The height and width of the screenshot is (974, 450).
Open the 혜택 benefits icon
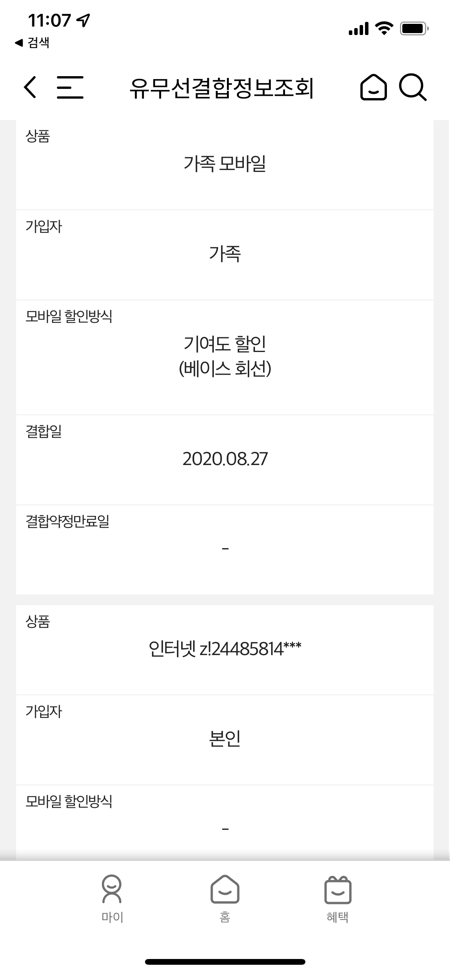click(x=338, y=889)
